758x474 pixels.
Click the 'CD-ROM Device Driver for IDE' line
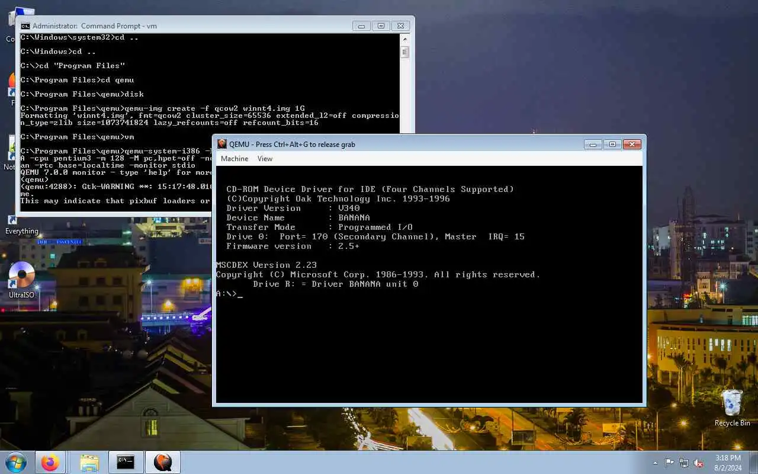point(370,189)
